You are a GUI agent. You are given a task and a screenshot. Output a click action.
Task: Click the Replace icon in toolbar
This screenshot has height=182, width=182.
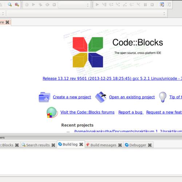click(17, 5)
